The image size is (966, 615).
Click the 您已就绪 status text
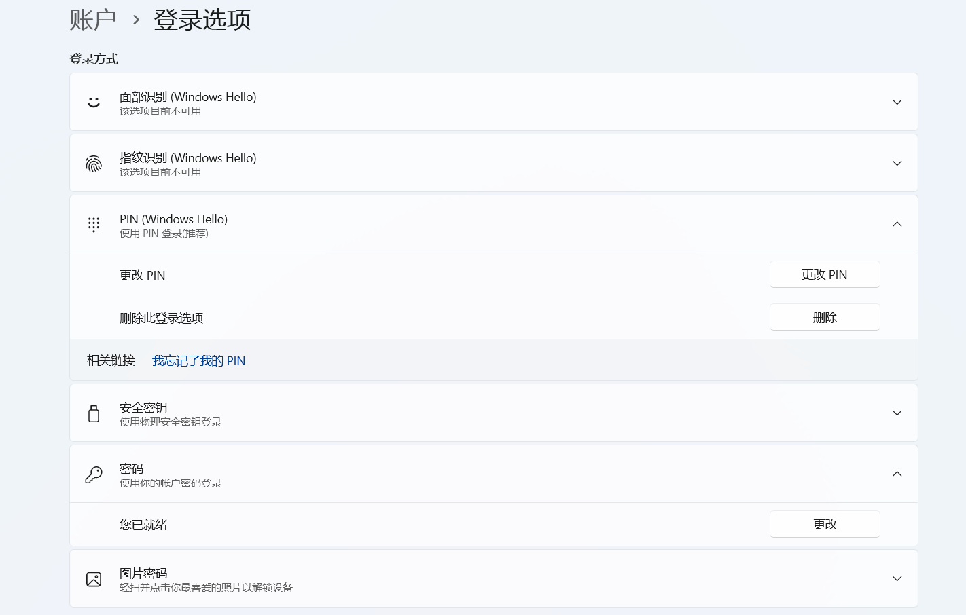[x=143, y=525]
